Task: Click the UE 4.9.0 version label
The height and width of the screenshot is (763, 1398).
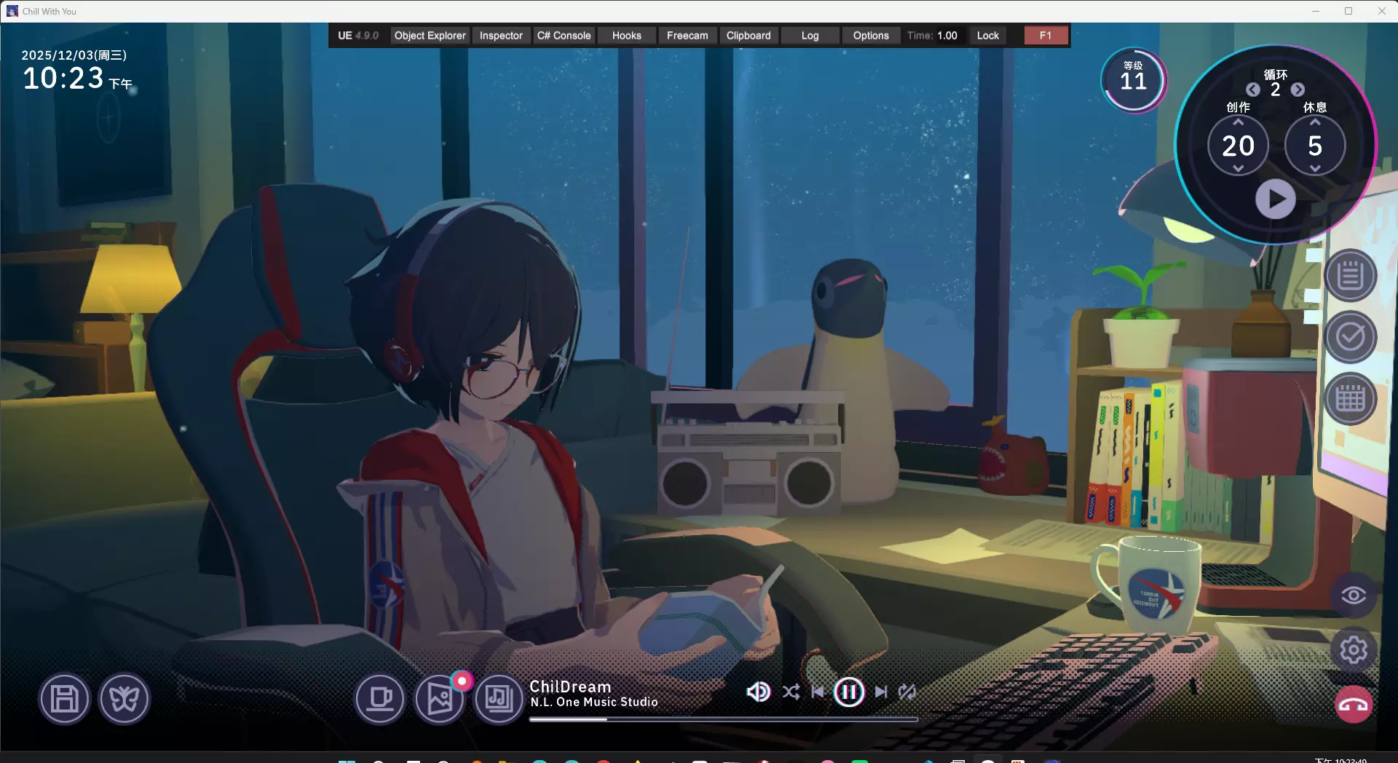Action: 358,36
